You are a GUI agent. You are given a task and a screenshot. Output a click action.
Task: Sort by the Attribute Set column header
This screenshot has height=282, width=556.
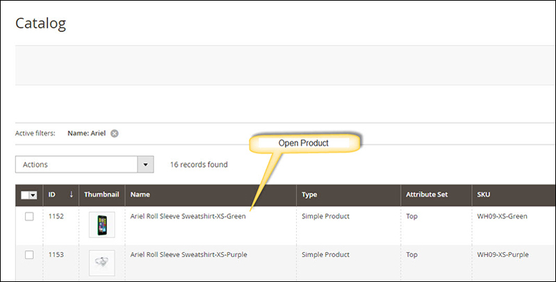(427, 194)
